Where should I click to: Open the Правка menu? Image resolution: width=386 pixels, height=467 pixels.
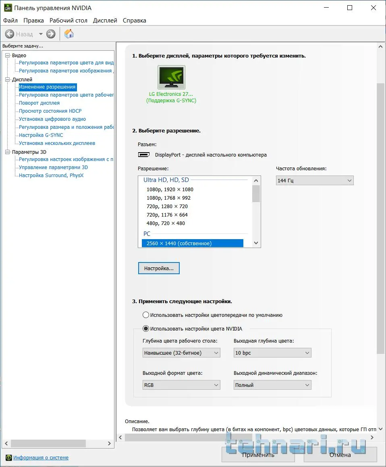34,21
